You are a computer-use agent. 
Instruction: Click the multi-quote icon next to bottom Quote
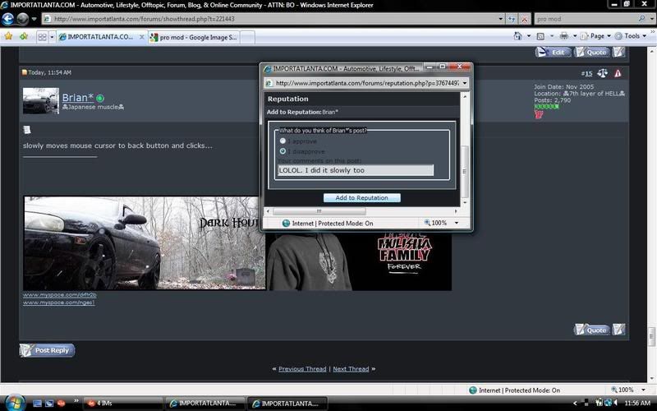point(618,330)
